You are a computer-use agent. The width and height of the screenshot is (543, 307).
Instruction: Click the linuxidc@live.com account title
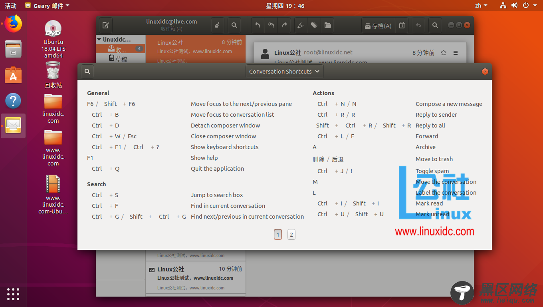point(172,22)
